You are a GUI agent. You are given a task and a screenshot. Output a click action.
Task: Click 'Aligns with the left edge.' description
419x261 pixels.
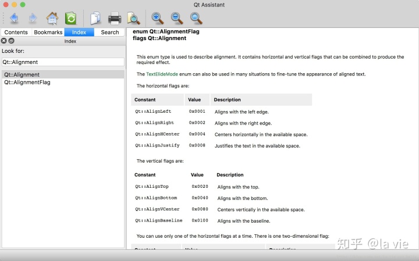242,112
